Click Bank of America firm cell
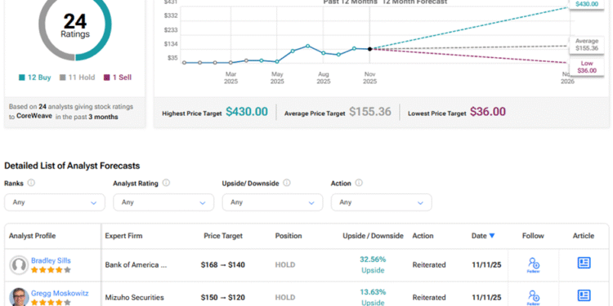The image size is (613, 306). pyautogui.click(x=136, y=264)
